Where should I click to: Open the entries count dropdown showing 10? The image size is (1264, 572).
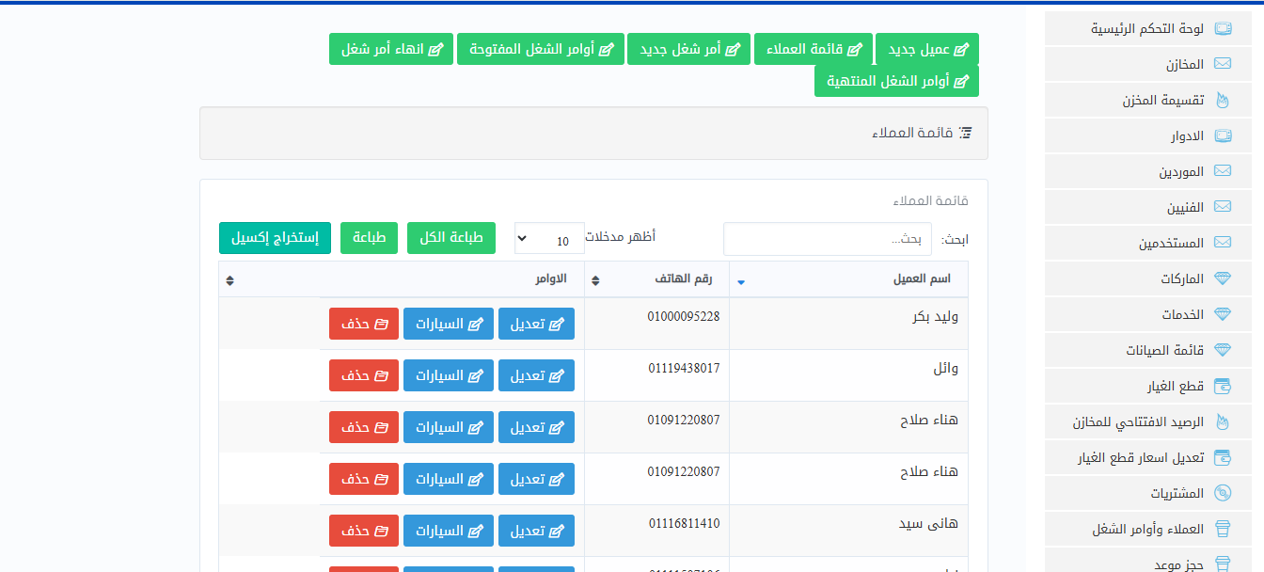(549, 238)
